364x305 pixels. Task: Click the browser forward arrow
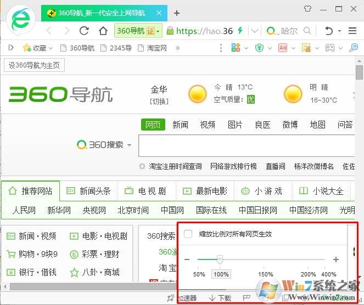pyautogui.click(x=67, y=31)
